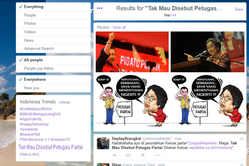Switch to People you follow
Viewport: 249px width, 166px height.
point(39,69)
